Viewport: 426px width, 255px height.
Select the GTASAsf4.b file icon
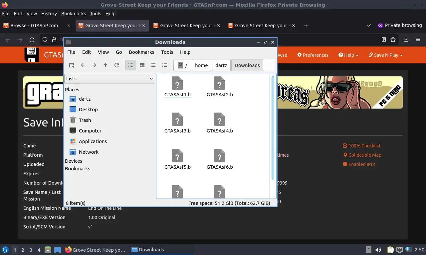click(220, 120)
